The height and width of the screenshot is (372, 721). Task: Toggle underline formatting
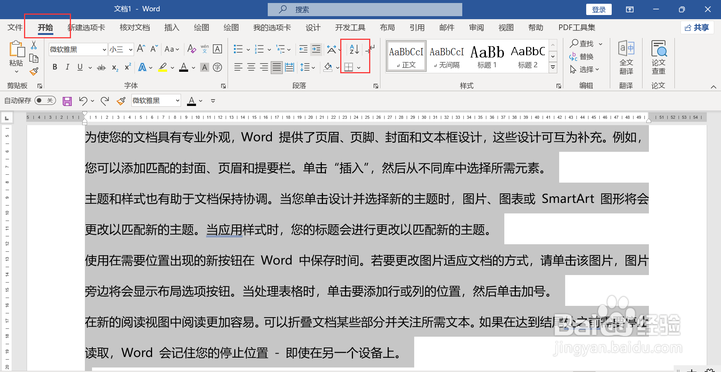point(80,67)
